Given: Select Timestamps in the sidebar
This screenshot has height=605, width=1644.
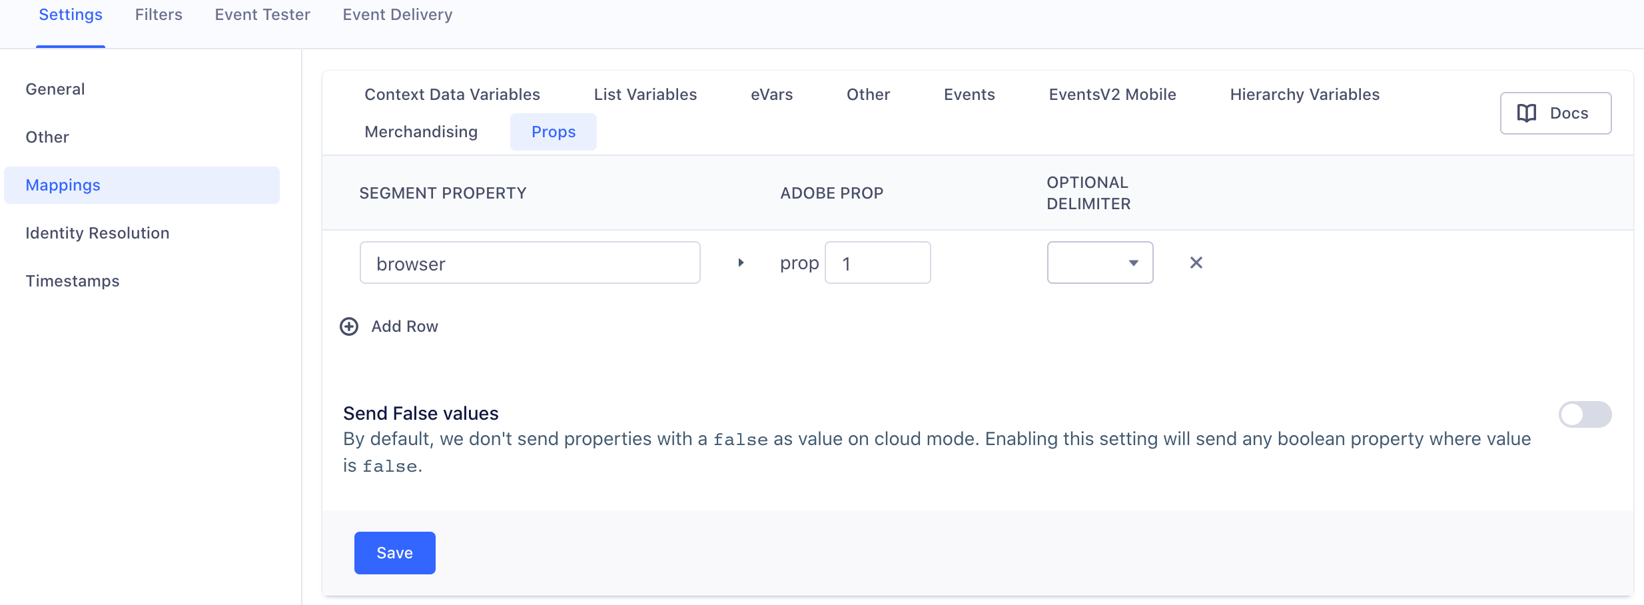Looking at the screenshot, I should click(x=73, y=281).
